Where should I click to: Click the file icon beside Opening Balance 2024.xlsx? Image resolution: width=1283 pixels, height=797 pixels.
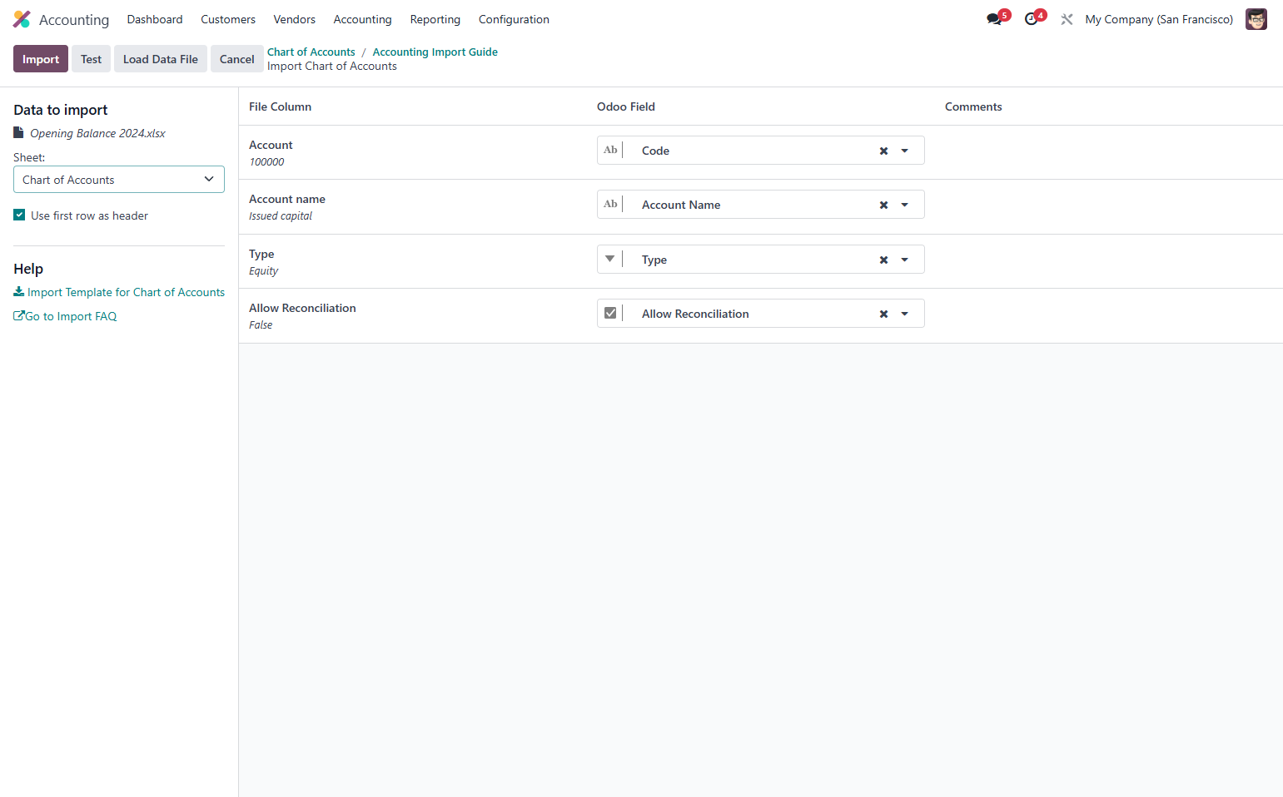tap(18, 133)
